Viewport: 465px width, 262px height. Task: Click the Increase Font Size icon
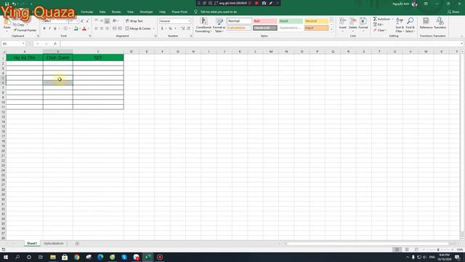[x=82, y=21]
